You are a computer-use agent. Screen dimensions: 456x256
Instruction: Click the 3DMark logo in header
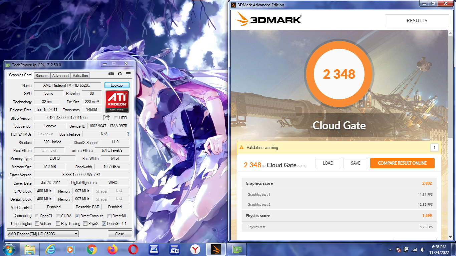268,19
